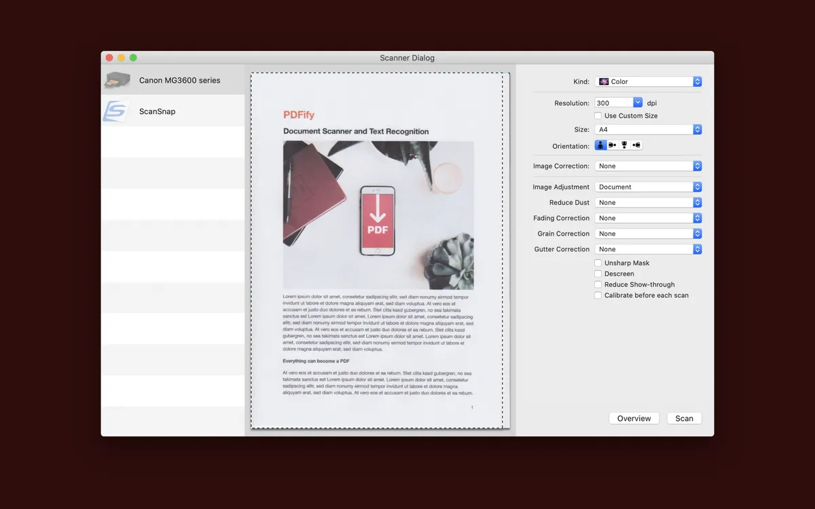Enable the Unsharp Mask checkbox
815x509 pixels.
point(598,263)
